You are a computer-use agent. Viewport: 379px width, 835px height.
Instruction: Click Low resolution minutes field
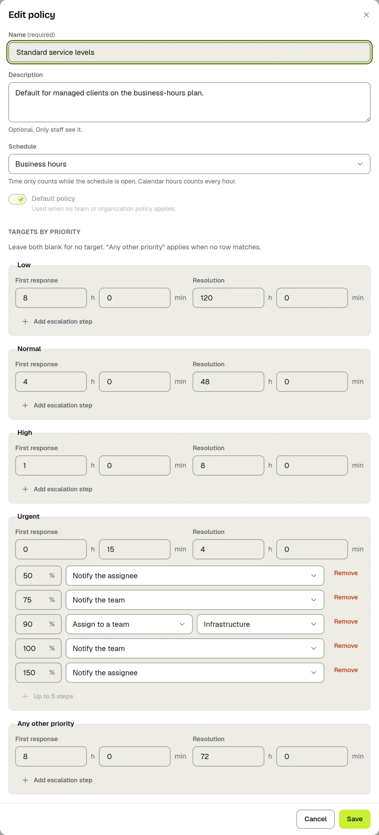click(312, 298)
